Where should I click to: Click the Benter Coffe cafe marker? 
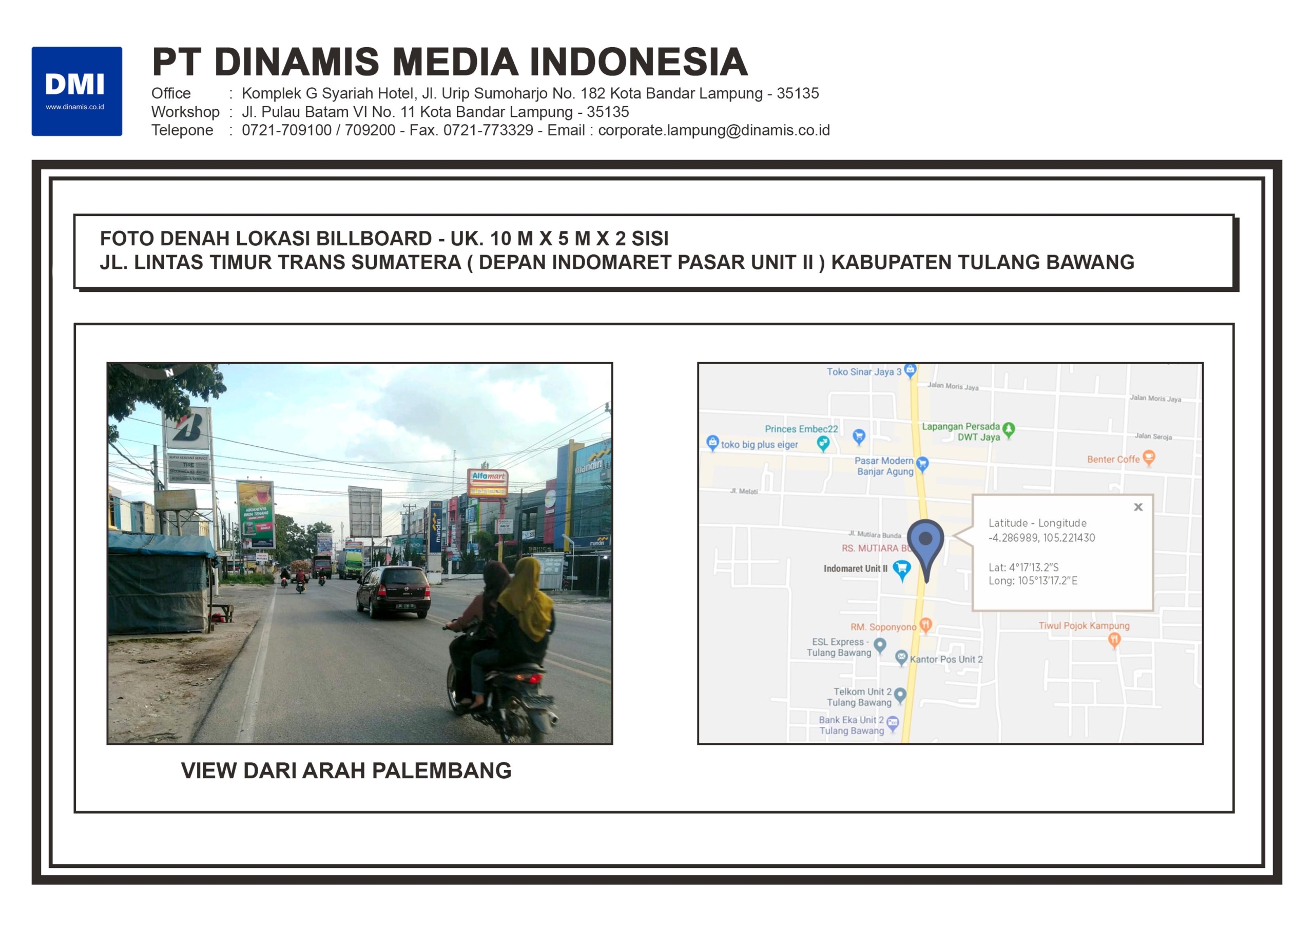1149,458
